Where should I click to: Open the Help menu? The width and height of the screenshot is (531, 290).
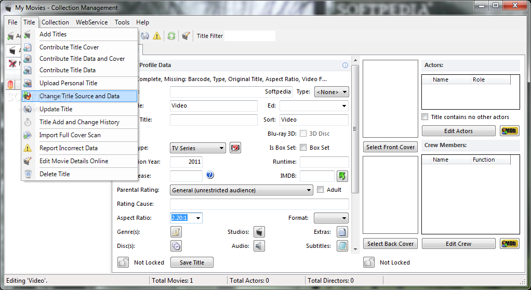(x=142, y=22)
